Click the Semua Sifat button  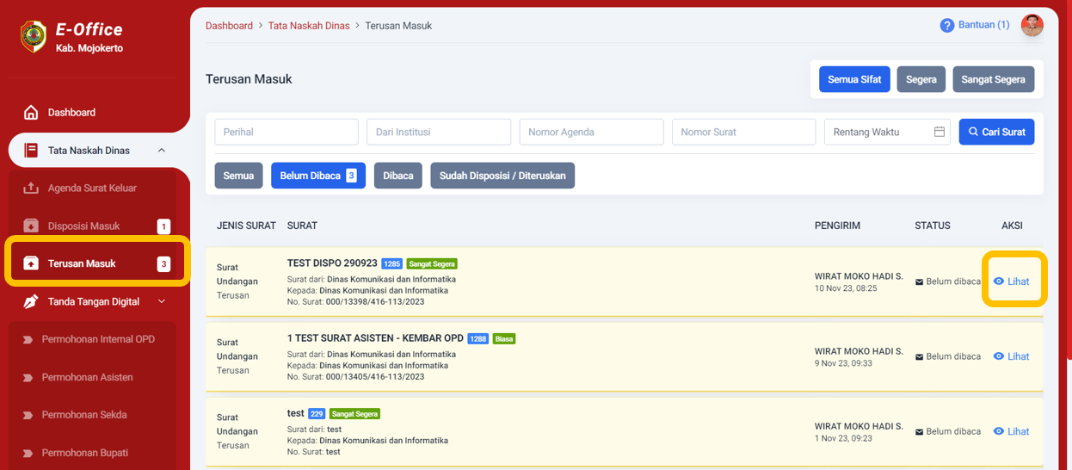point(854,79)
